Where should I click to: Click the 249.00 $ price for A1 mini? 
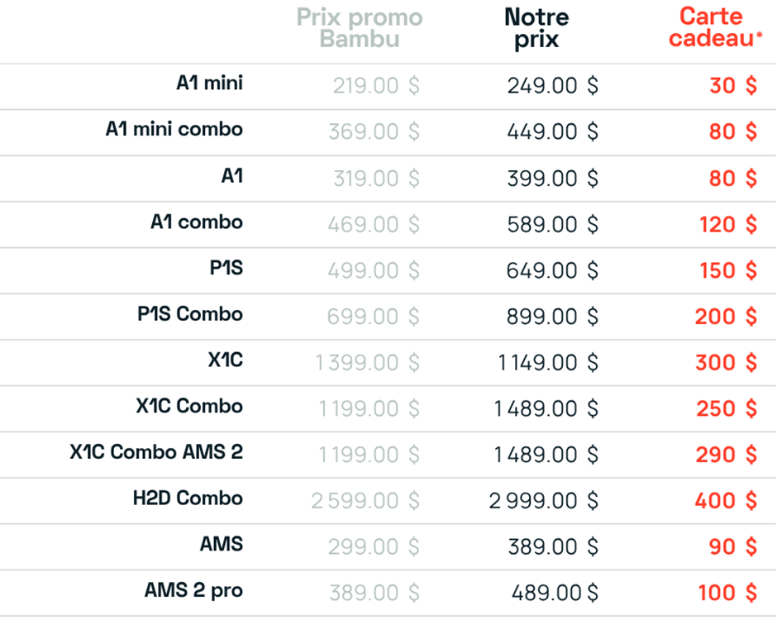coord(553,85)
